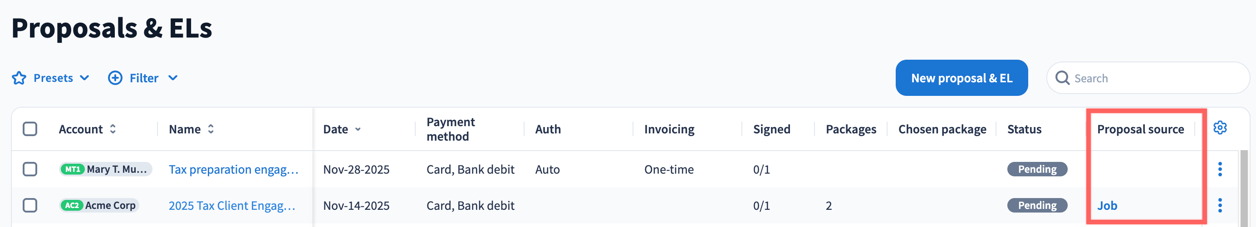The width and height of the screenshot is (1256, 227).
Task: Click the Proposal source column header
Action: 1140,129
